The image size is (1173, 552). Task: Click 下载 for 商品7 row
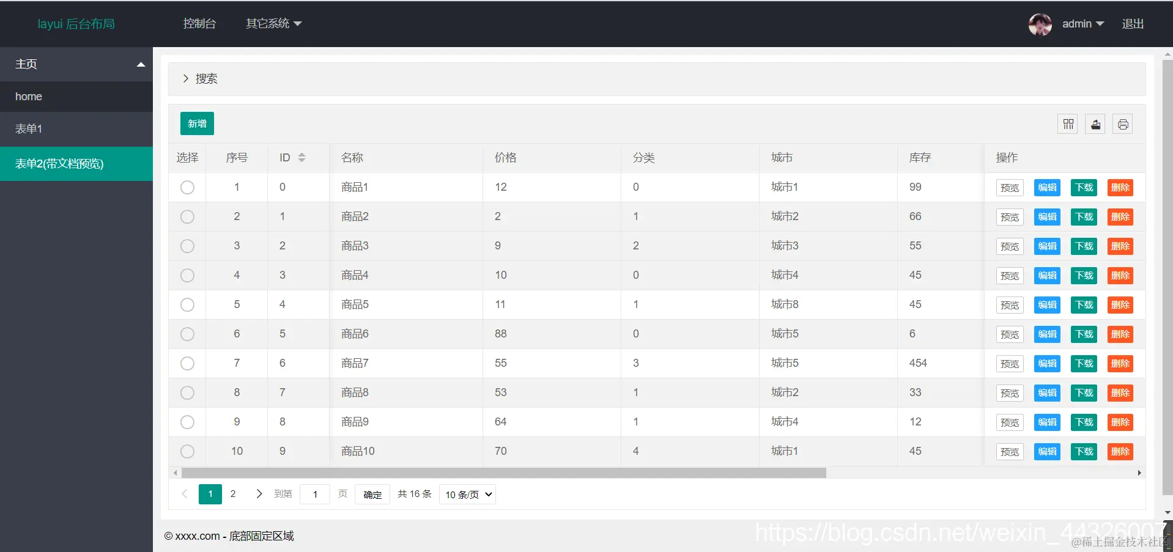(1084, 364)
